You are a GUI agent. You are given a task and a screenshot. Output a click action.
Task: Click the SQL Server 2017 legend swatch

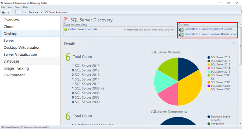tap(209, 61)
